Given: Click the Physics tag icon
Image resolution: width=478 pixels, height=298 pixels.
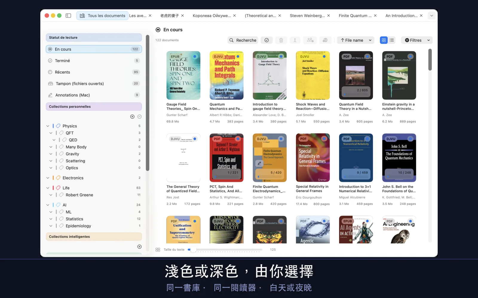Looking at the screenshot, I should 58,126.
